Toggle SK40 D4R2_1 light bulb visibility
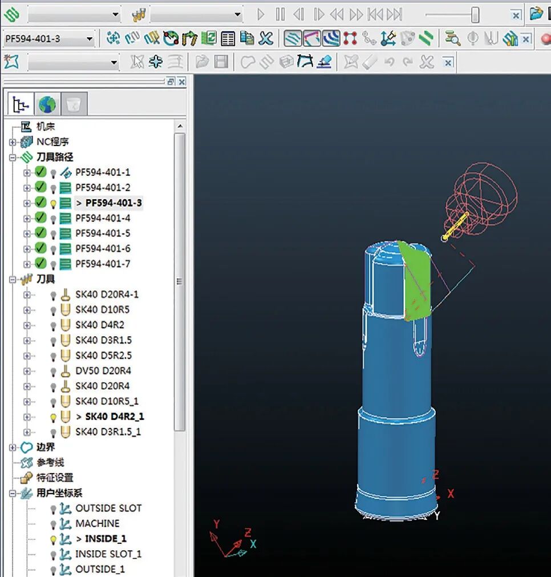Image resolution: width=551 pixels, height=577 pixels. coord(54,417)
